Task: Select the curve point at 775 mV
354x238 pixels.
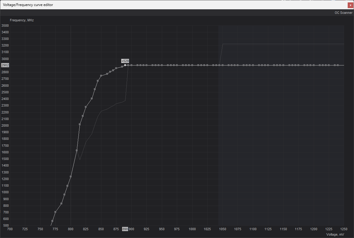Action: [55, 212]
